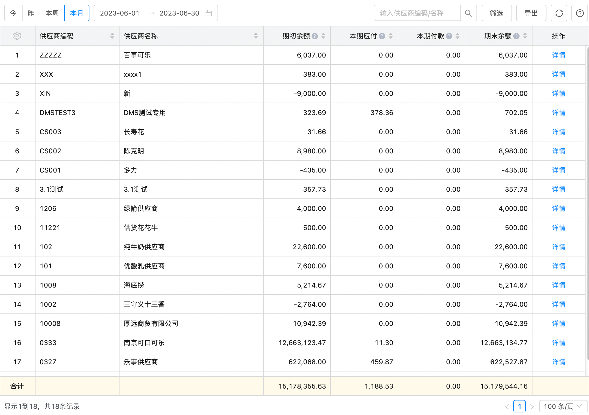Open 详情 for 乐事供应商
The height and width of the screenshot is (415, 589).
click(559, 362)
